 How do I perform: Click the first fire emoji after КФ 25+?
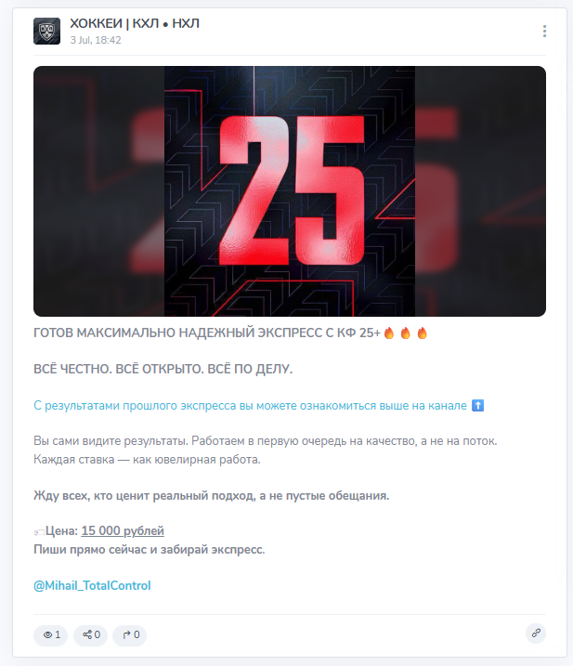tap(389, 333)
